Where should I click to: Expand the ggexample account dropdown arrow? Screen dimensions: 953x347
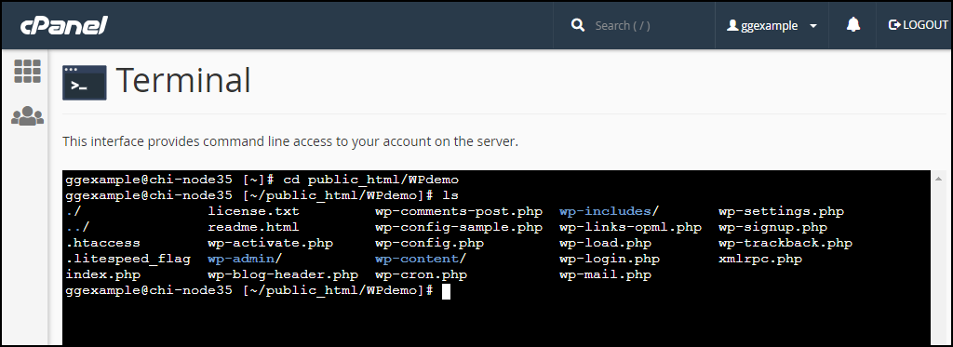click(813, 26)
